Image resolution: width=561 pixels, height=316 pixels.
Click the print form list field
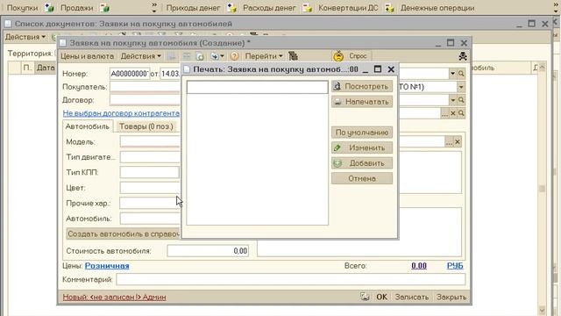257,153
